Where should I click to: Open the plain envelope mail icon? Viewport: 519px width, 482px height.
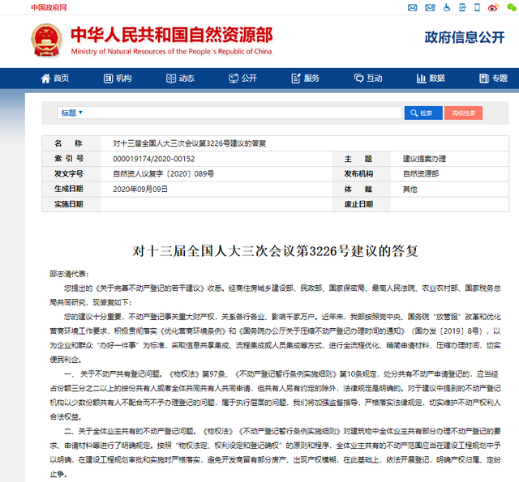pos(412,7)
